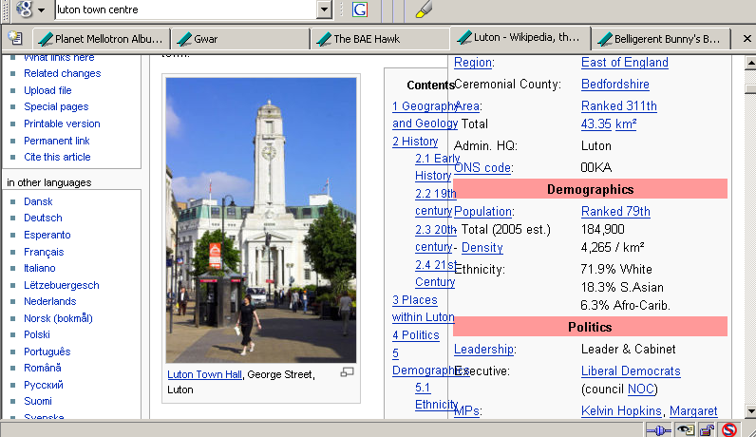Open Ranked 79th population link
The height and width of the screenshot is (437, 756).
[x=615, y=211]
